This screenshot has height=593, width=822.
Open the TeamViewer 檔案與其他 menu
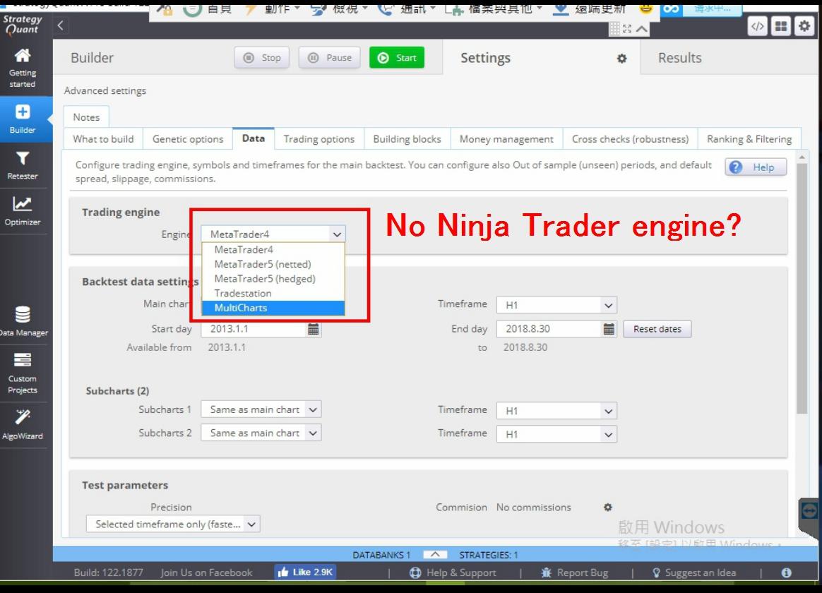[x=494, y=9]
